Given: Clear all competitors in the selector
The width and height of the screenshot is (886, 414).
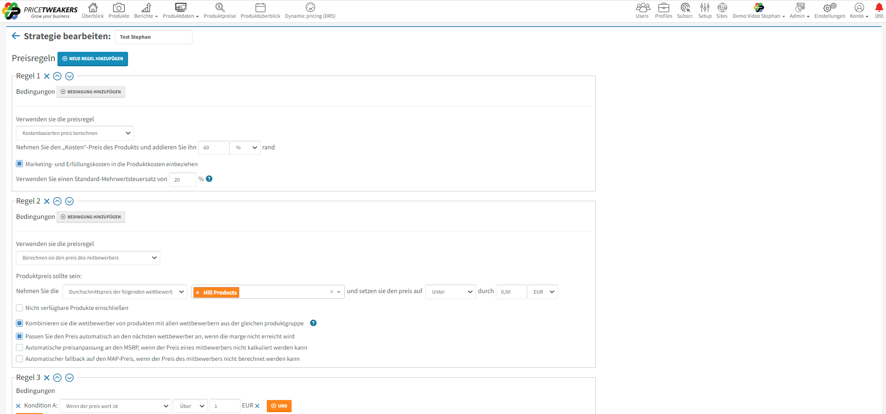Looking at the screenshot, I should point(332,292).
